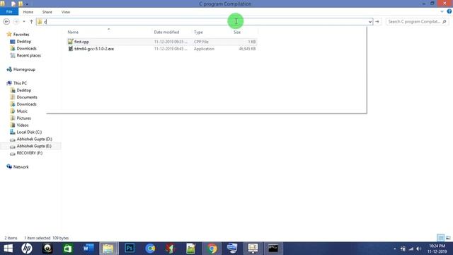This screenshot has width=453, height=255.
Task: Open Help via the question mark icon
Action: 449,11
